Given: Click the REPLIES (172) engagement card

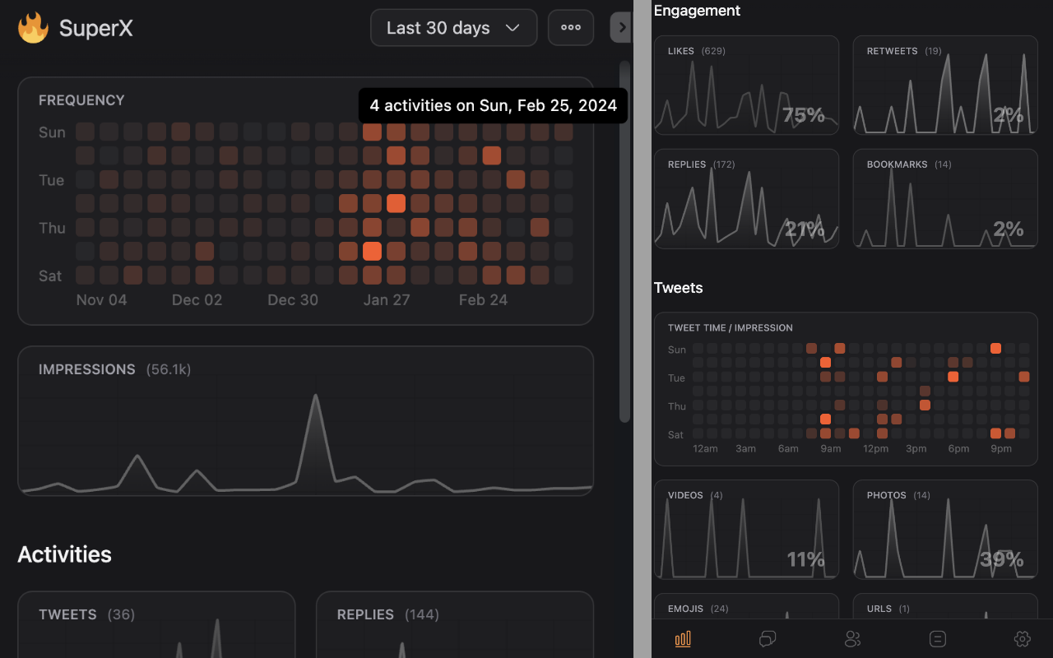Looking at the screenshot, I should (x=746, y=198).
